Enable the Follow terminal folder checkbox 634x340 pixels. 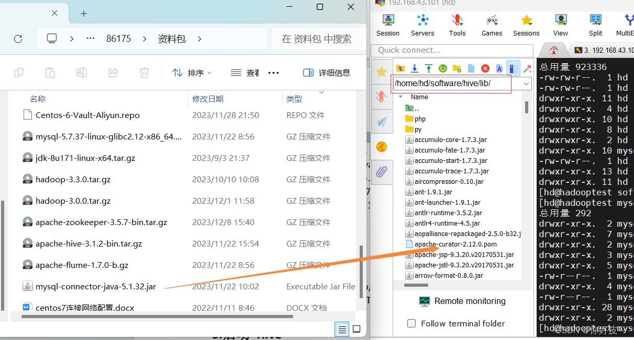411,323
